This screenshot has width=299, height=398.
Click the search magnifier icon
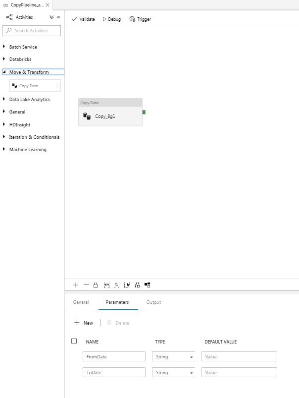click(9, 30)
